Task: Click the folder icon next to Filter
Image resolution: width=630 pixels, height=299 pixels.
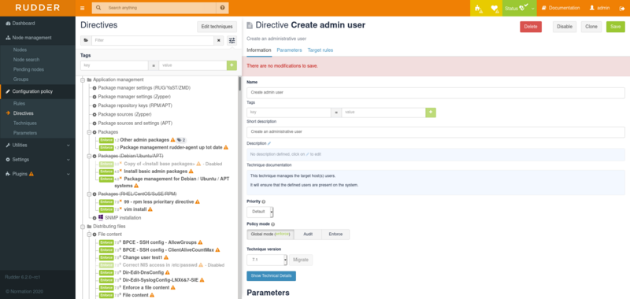Action: 86,41
